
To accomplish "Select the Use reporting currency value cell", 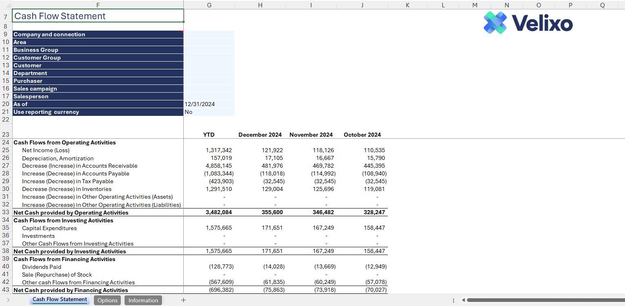I will (209, 112).
